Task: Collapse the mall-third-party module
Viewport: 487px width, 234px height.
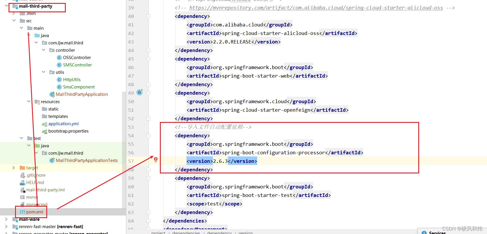Action: [6, 6]
